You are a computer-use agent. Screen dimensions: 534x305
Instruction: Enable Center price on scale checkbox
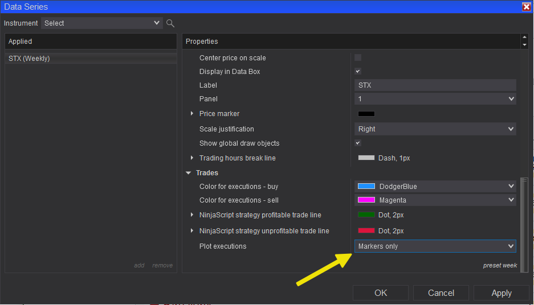[x=357, y=57]
